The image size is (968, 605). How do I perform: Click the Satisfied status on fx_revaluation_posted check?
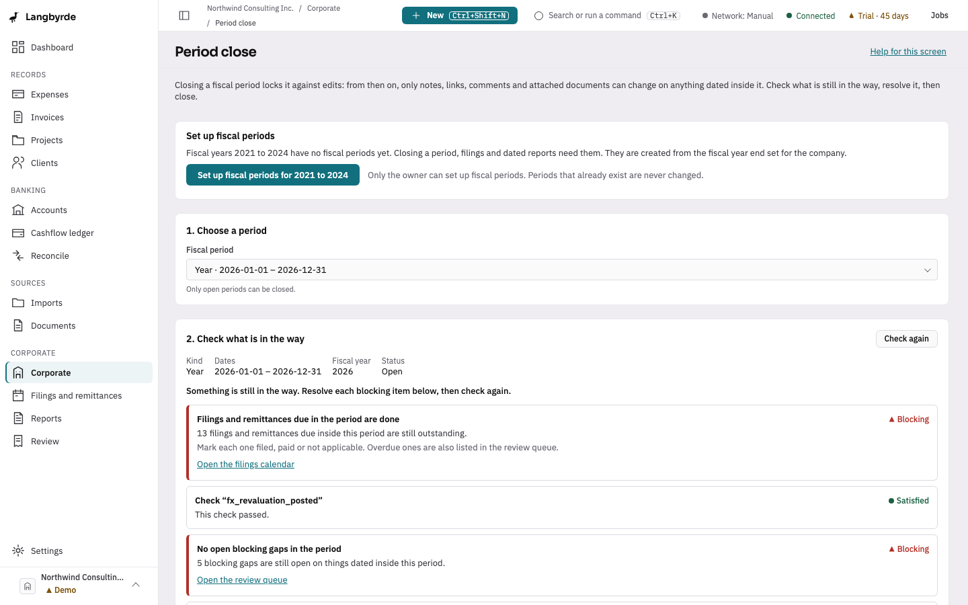pos(909,501)
